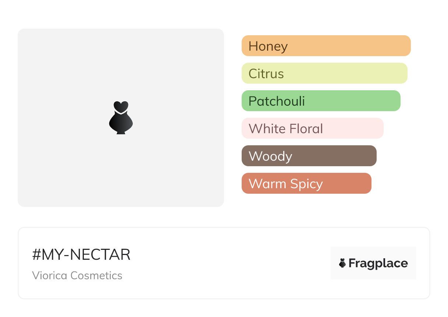Click the "Citrus" text label
The width and height of the screenshot is (448, 317).
pyautogui.click(x=266, y=74)
